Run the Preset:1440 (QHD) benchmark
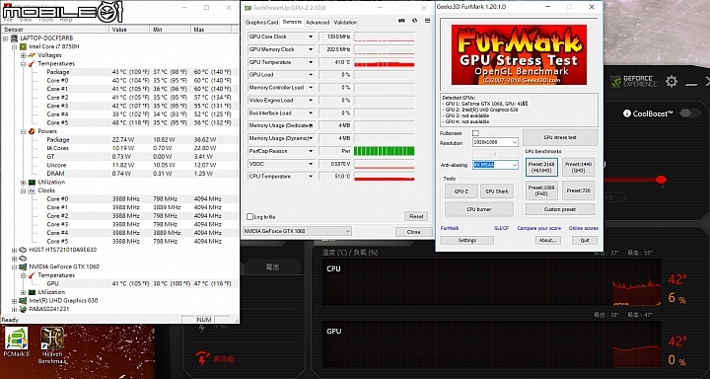This screenshot has width=710, height=379. pos(578,167)
